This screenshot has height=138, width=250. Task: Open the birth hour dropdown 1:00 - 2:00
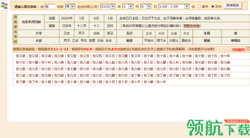(174, 7)
